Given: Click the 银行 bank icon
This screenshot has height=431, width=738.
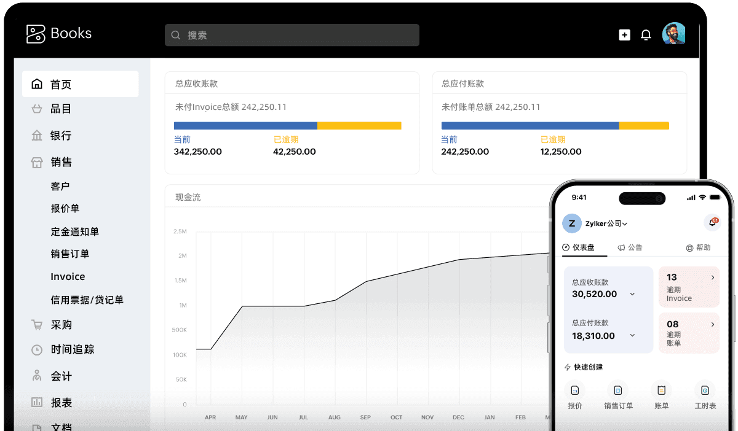Looking at the screenshot, I should pyautogui.click(x=37, y=136).
